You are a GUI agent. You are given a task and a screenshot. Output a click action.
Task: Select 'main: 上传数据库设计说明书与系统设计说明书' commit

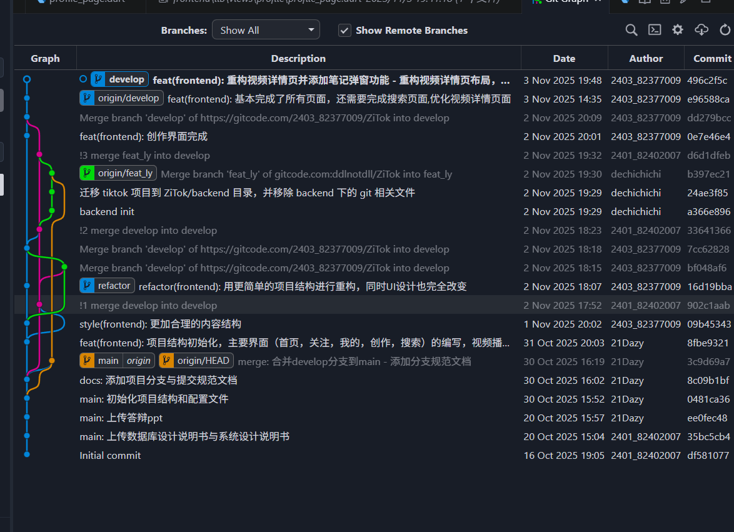(x=184, y=436)
